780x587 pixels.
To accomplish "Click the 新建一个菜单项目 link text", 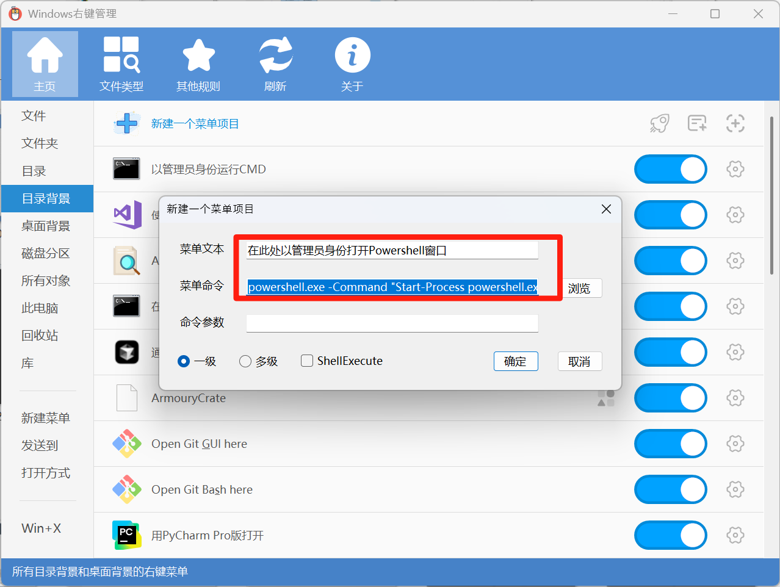I will [195, 123].
